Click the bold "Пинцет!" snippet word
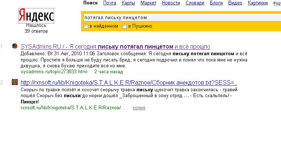The width and height of the screenshot is (281, 166). point(30,102)
